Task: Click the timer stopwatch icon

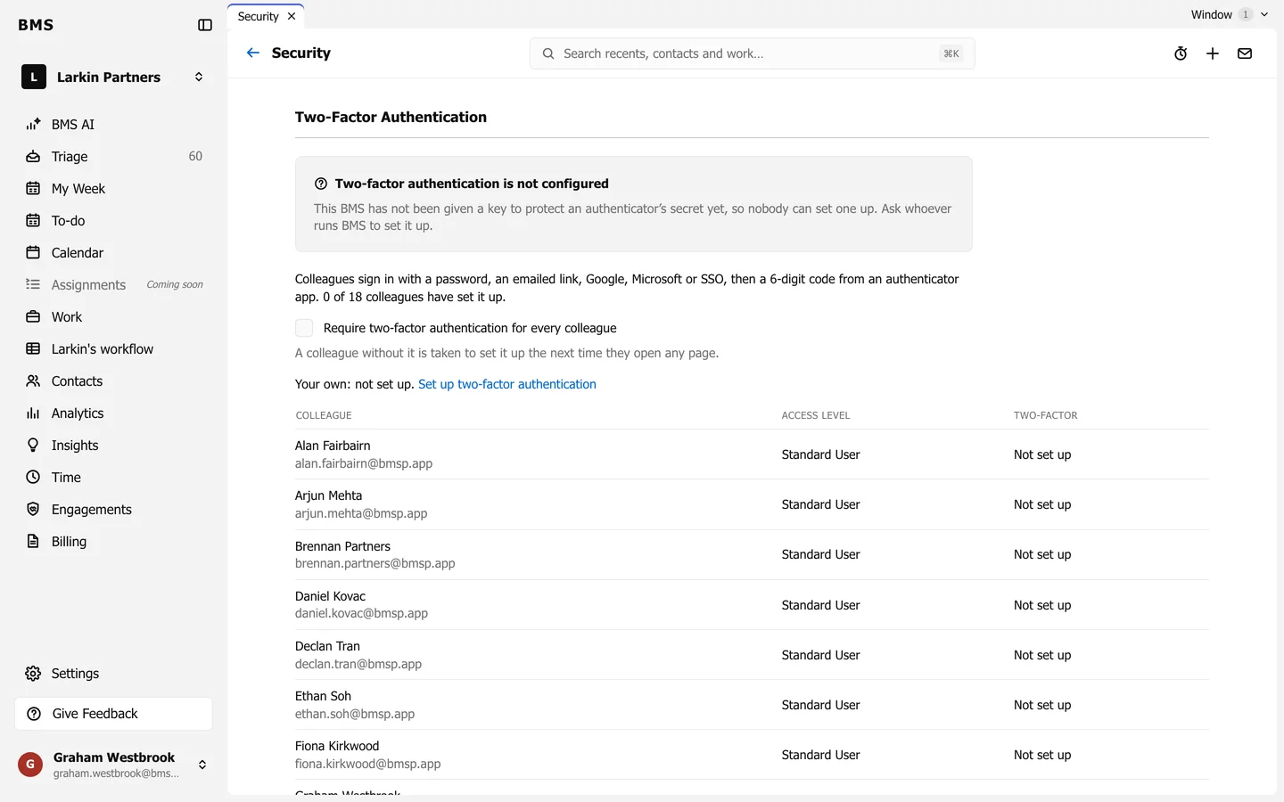Action: 1181,53
